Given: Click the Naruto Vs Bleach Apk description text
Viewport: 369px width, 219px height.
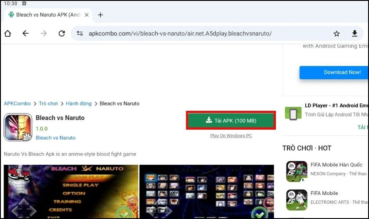Looking at the screenshot, I should coord(70,154).
